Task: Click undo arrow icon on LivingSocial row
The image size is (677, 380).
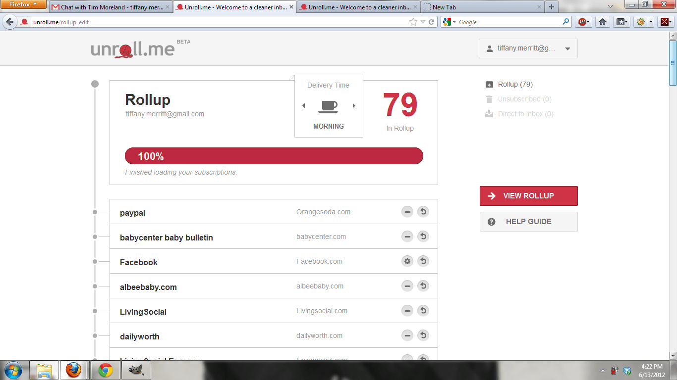Action: pyautogui.click(x=423, y=311)
